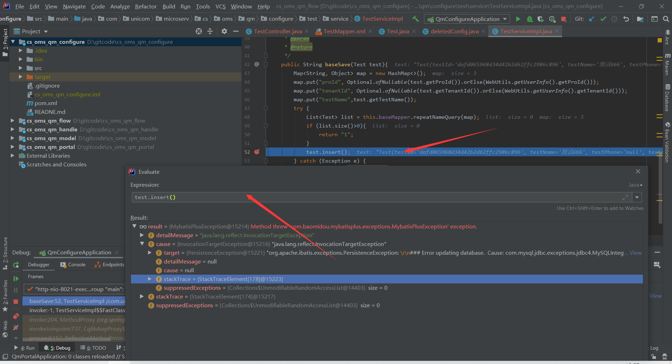This screenshot has height=364, width=672.
Task: Close the Evaluate dialog
Action: tap(638, 171)
